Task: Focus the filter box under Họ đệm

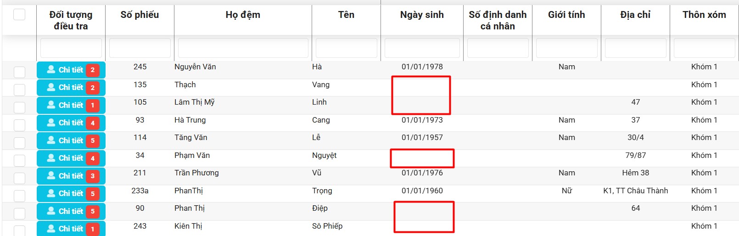Action: pos(243,48)
